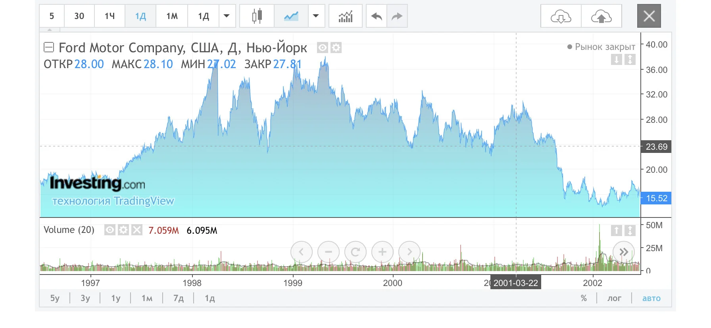711x328 pixels.
Task: Toggle Ford Motor Company series visibility eye
Action: point(323,48)
